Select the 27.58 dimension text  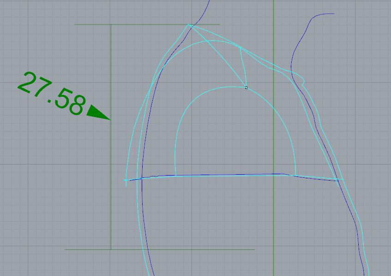click(x=52, y=94)
